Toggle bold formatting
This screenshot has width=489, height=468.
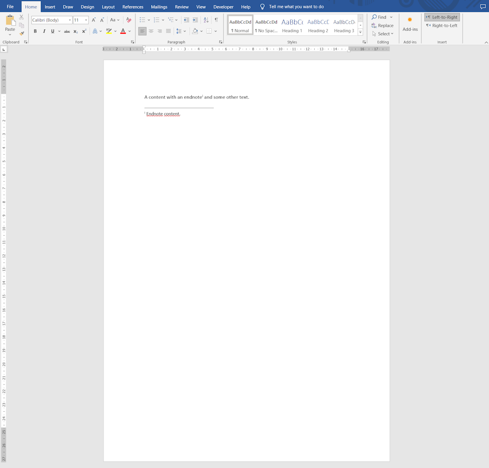(x=35, y=31)
